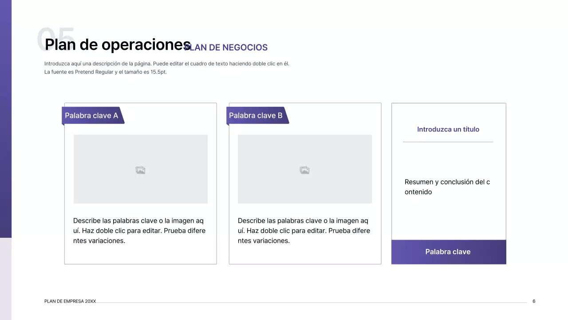Click the purple Palabra clave B ribbon label
Image resolution: width=568 pixels, height=320 pixels.
click(x=256, y=116)
